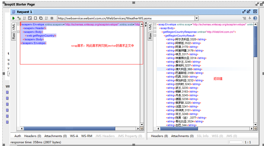
Task: Switch response viewer to Raw tab
Action: 150,36
